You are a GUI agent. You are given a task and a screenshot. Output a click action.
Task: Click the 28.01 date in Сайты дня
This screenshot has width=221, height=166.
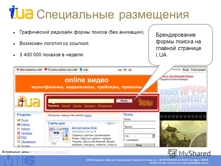pos(111,123)
